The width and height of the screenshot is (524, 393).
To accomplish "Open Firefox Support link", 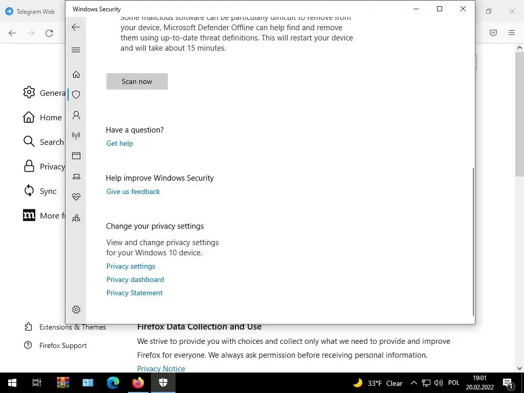I will [x=55, y=345].
